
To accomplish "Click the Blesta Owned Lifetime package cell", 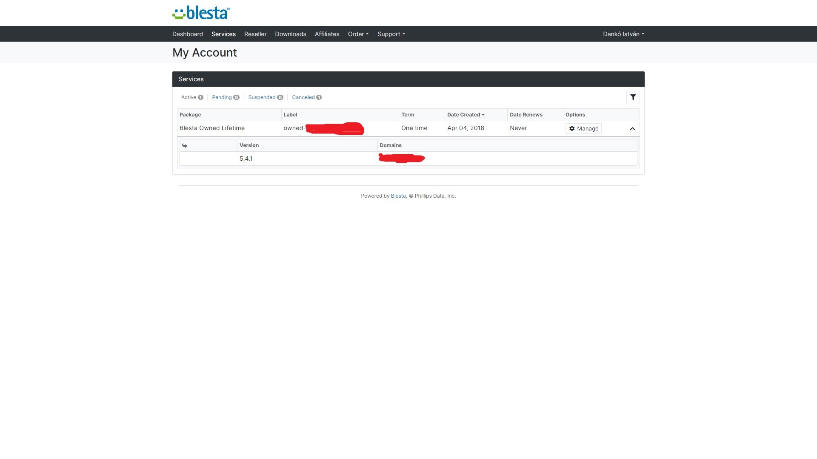I will (212, 128).
